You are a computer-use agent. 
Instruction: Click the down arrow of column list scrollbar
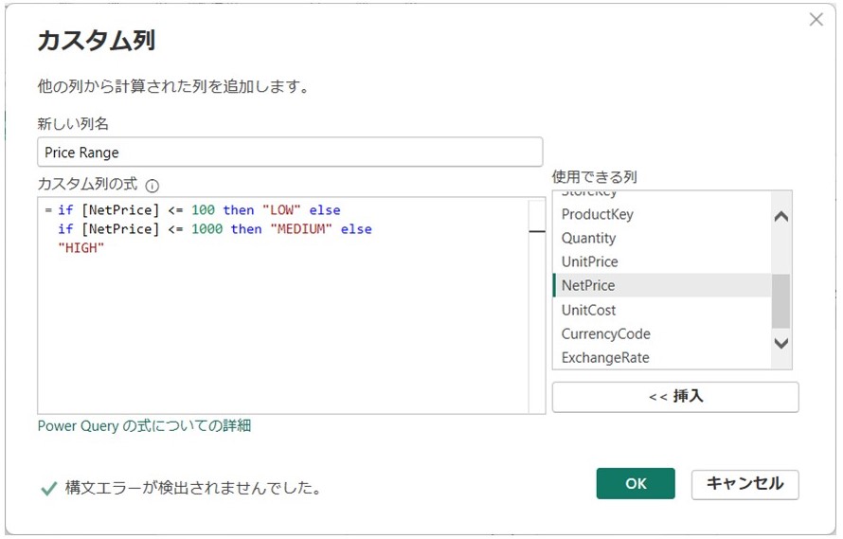pos(780,344)
